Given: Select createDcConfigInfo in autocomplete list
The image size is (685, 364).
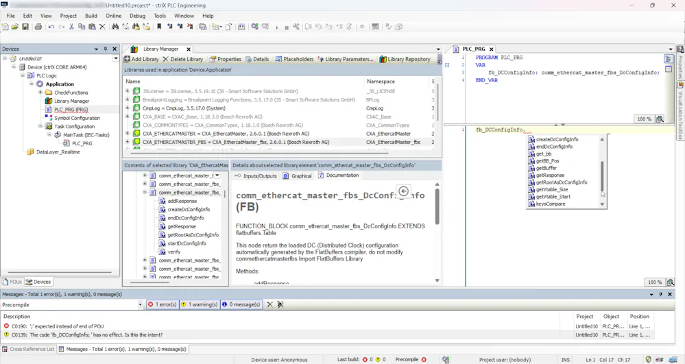Looking at the screenshot, I should coord(557,139).
